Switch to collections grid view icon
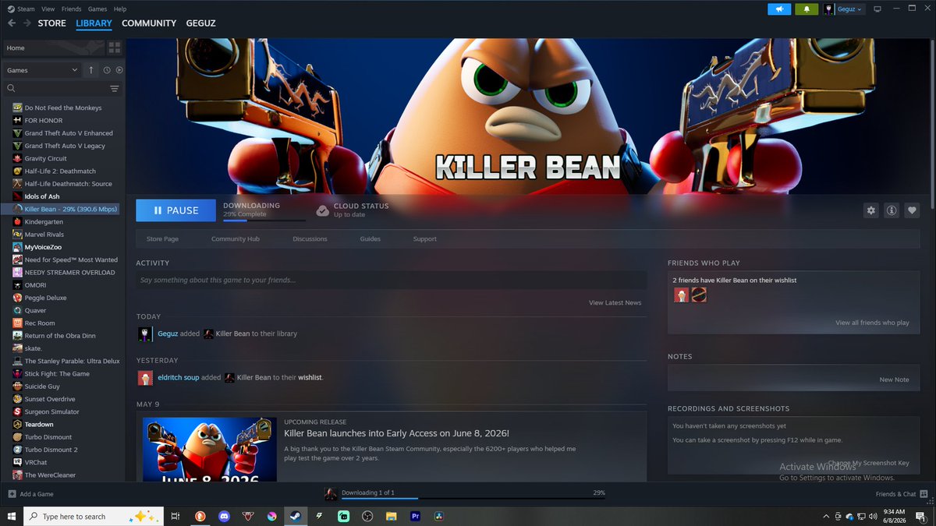This screenshot has height=526, width=936. (115, 48)
